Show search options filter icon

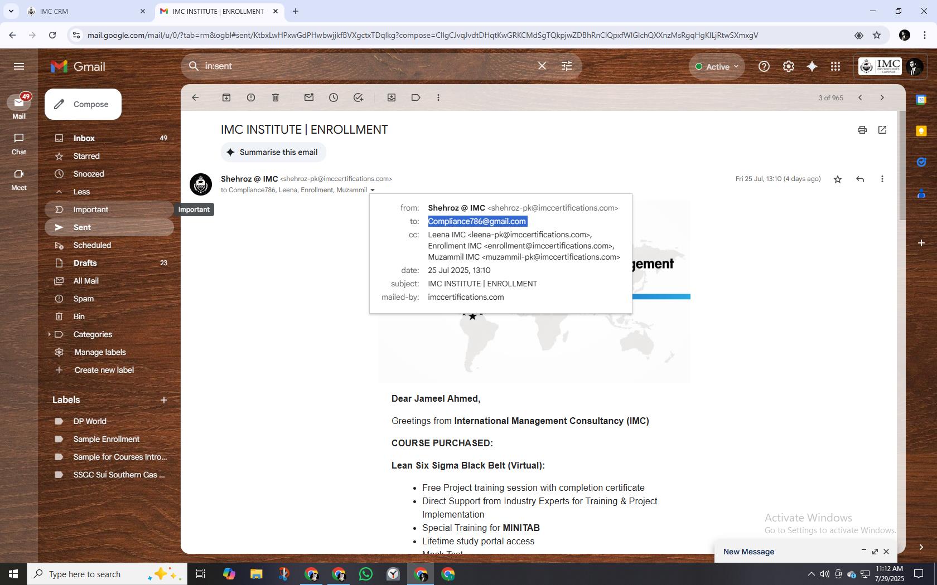coord(567,66)
